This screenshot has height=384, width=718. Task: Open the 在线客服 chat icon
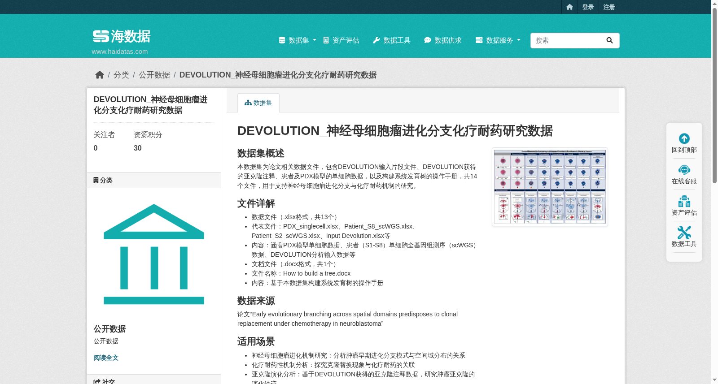click(x=684, y=170)
